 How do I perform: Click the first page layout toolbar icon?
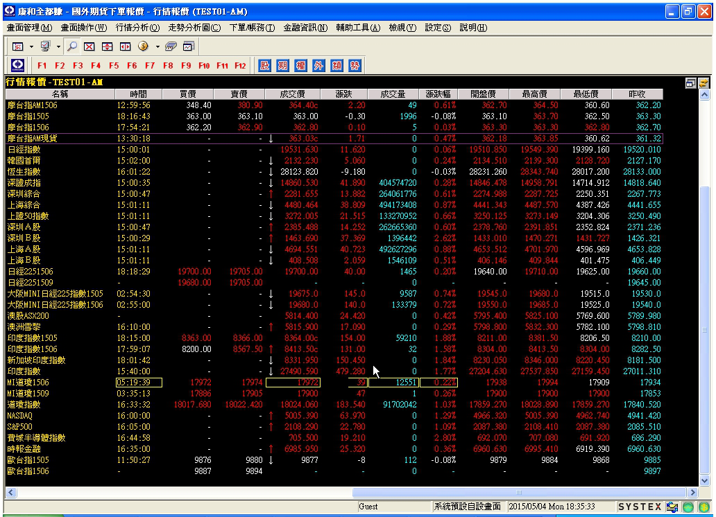click(x=18, y=46)
